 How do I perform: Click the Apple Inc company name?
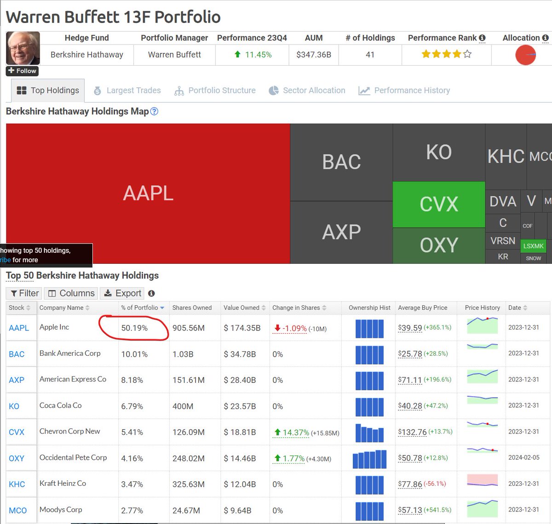point(54,327)
